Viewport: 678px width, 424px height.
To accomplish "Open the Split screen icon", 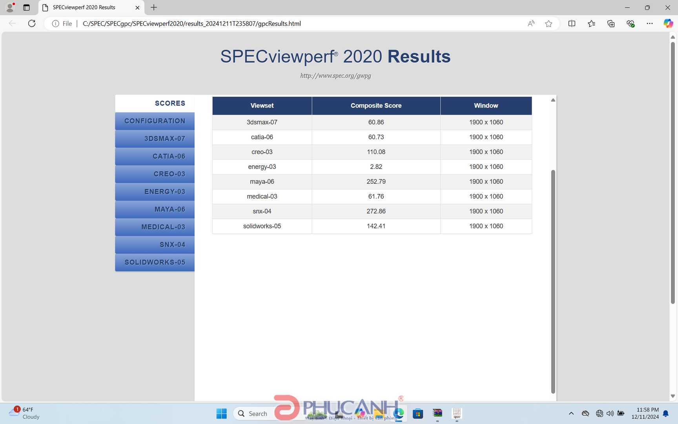I will click(x=572, y=24).
